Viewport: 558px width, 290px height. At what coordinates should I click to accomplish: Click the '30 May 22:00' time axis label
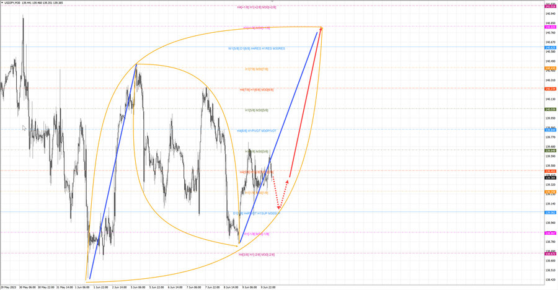46,287
